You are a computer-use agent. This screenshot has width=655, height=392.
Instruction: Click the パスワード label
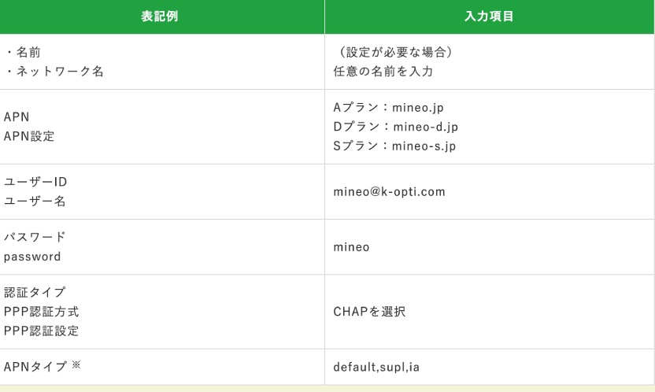pos(35,237)
